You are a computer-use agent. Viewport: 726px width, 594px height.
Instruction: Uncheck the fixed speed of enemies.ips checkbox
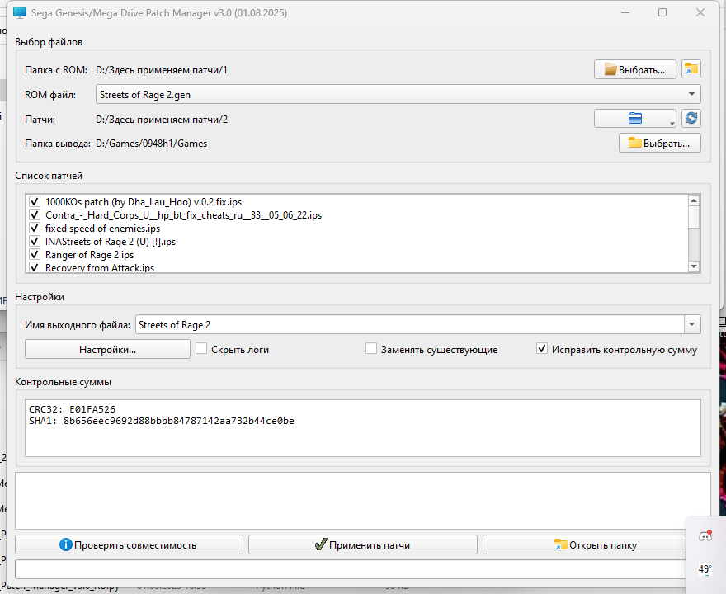35,229
